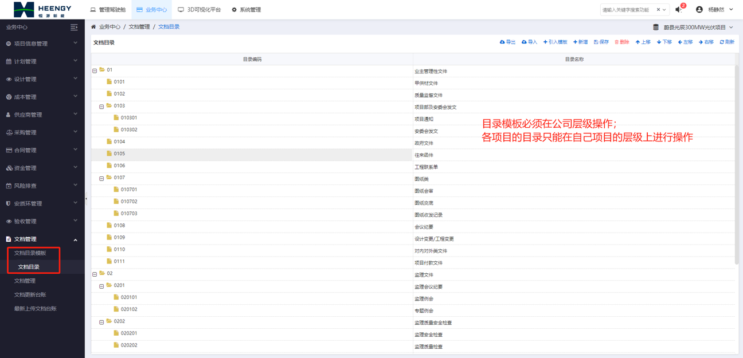Expand 成本管理 in the sidebar
This screenshot has width=743, height=358.
coord(42,97)
